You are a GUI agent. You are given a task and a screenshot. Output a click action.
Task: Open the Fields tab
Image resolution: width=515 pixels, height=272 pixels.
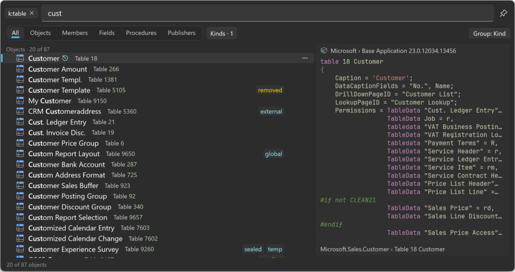pos(107,33)
